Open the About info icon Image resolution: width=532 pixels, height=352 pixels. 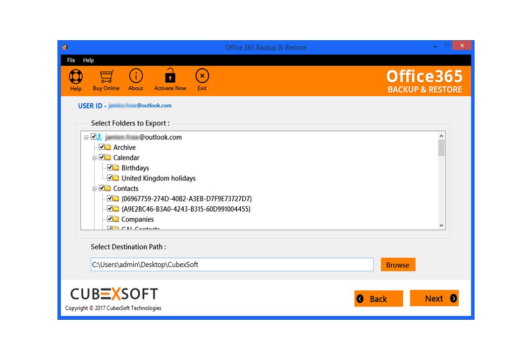click(x=136, y=76)
